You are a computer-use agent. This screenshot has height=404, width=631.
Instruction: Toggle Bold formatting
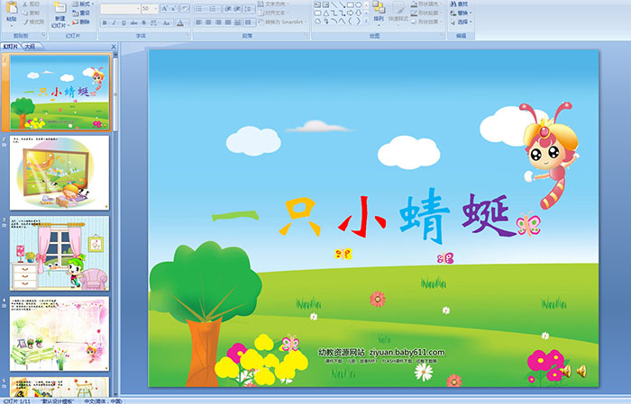pyautogui.click(x=103, y=22)
